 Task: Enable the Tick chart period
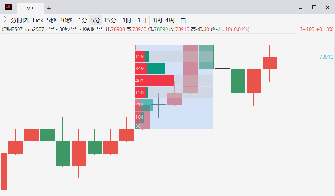pyautogui.click(x=38, y=20)
